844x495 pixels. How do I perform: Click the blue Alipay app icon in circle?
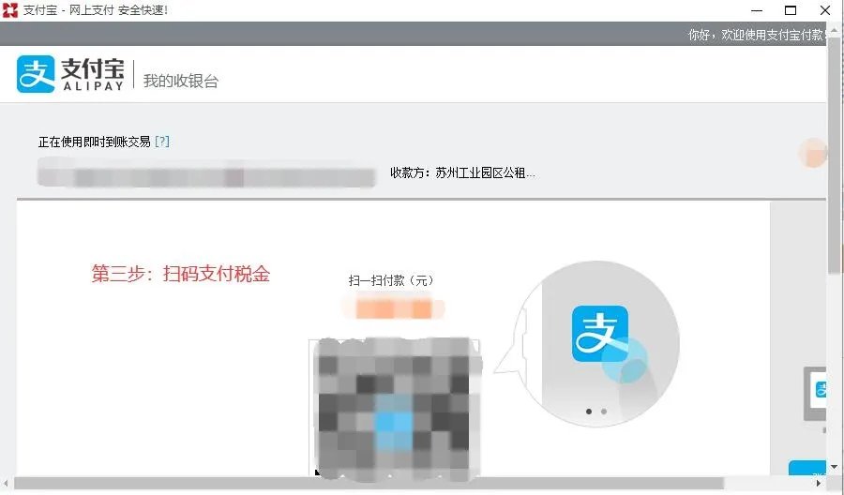pyautogui.click(x=599, y=334)
